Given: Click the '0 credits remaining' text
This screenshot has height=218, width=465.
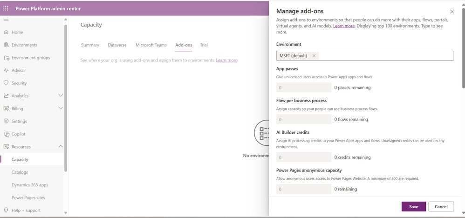Looking at the screenshot, I should [352, 157].
